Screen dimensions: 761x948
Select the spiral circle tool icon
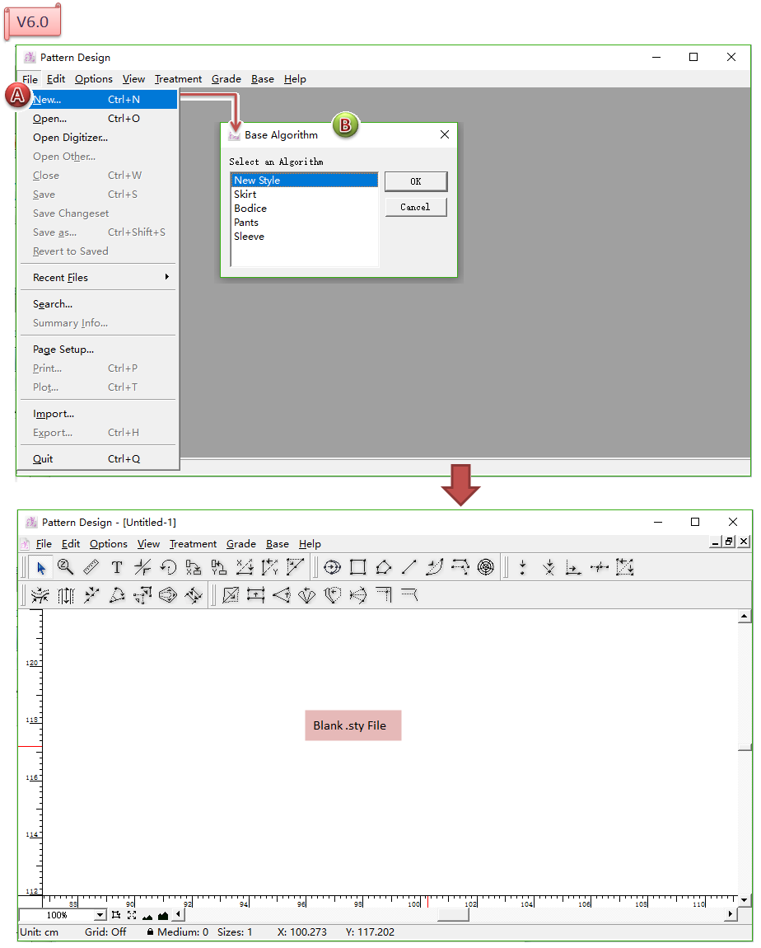coord(486,567)
